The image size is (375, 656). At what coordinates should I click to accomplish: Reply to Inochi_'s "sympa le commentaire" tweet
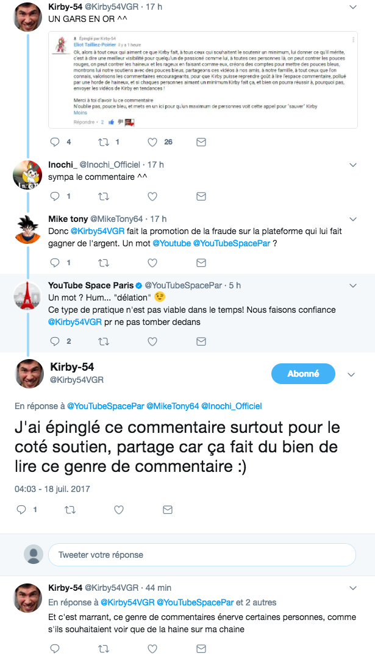[55, 196]
